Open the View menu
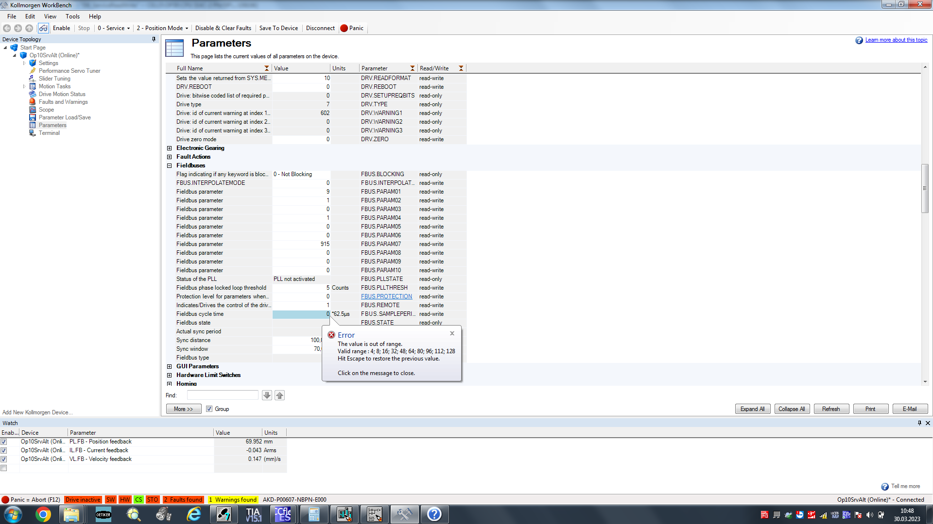Screen dimensions: 933x524 point(50,16)
